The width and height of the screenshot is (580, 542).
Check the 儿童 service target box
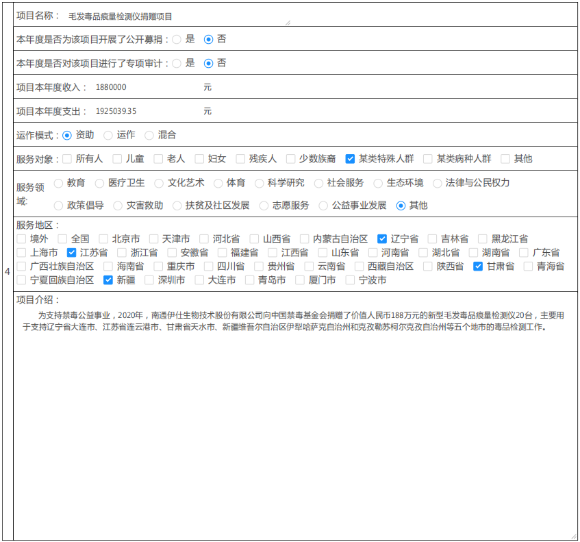pos(117,159)
